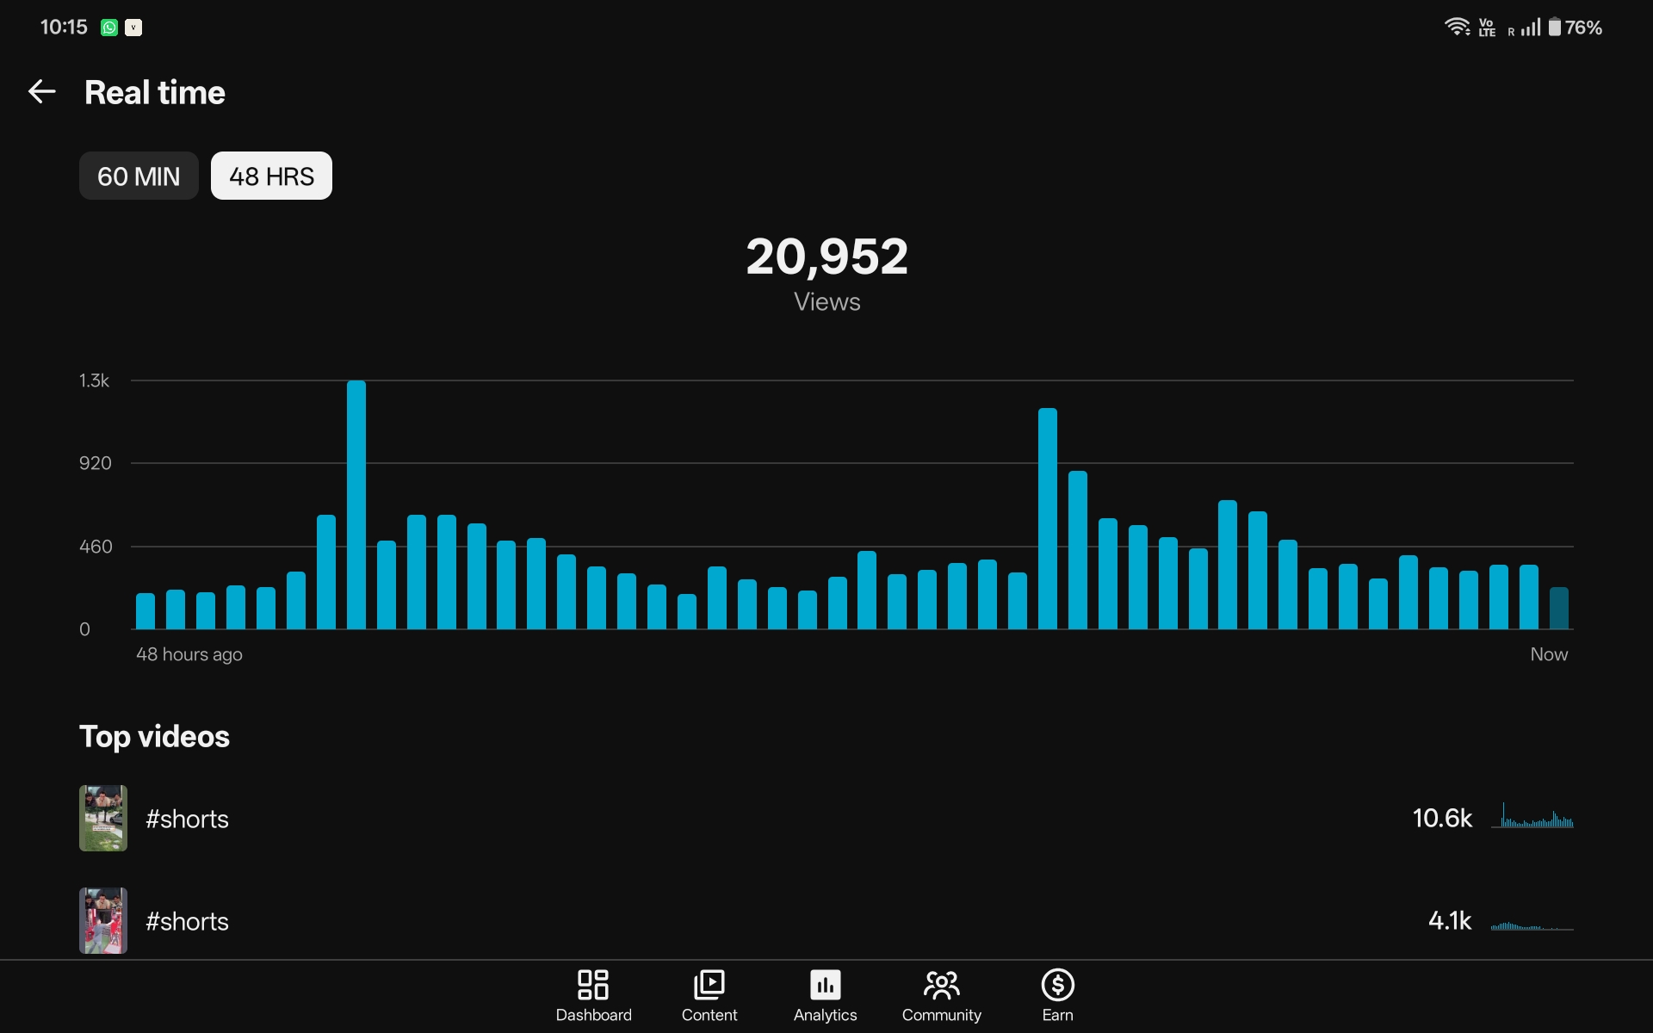Open the Content icon in bottom navigation
Viewport: 1653px width, 1033px height.
(709, 984)
